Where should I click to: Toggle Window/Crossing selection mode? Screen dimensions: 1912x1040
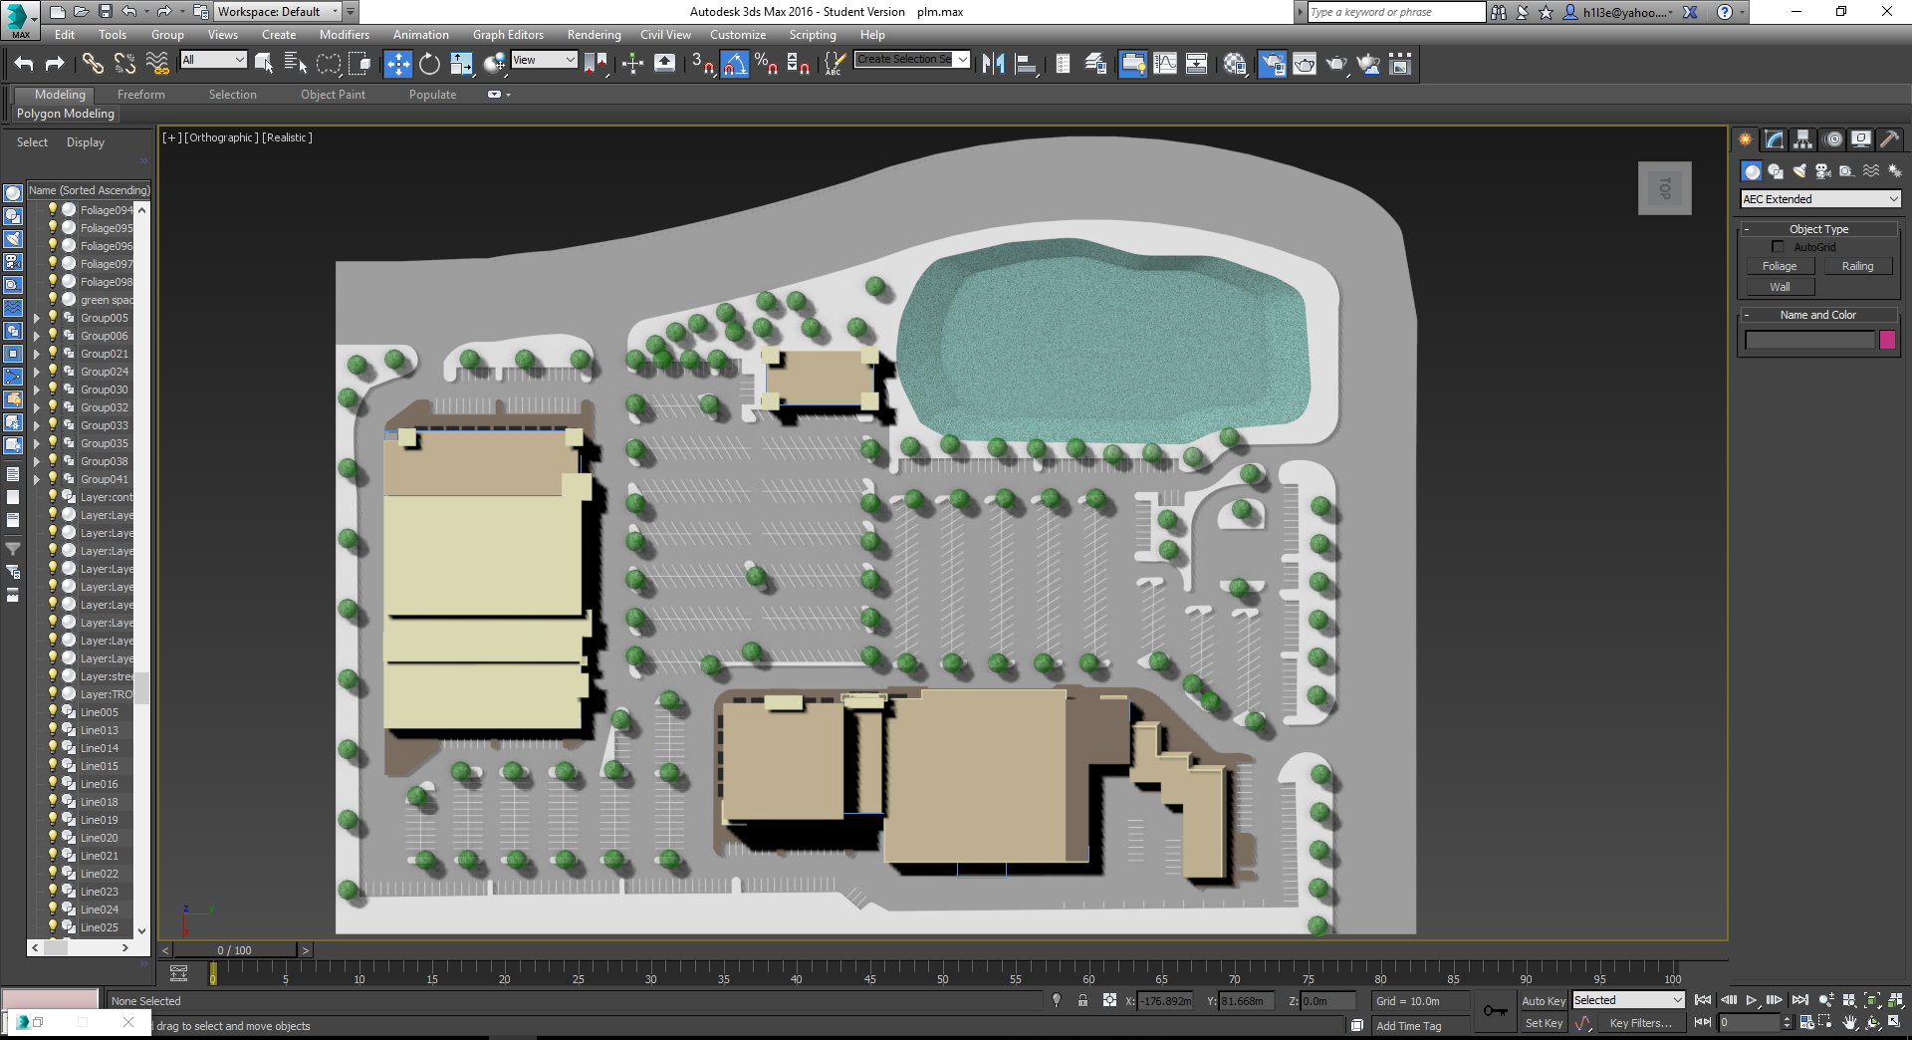click(x=359, y=64)
